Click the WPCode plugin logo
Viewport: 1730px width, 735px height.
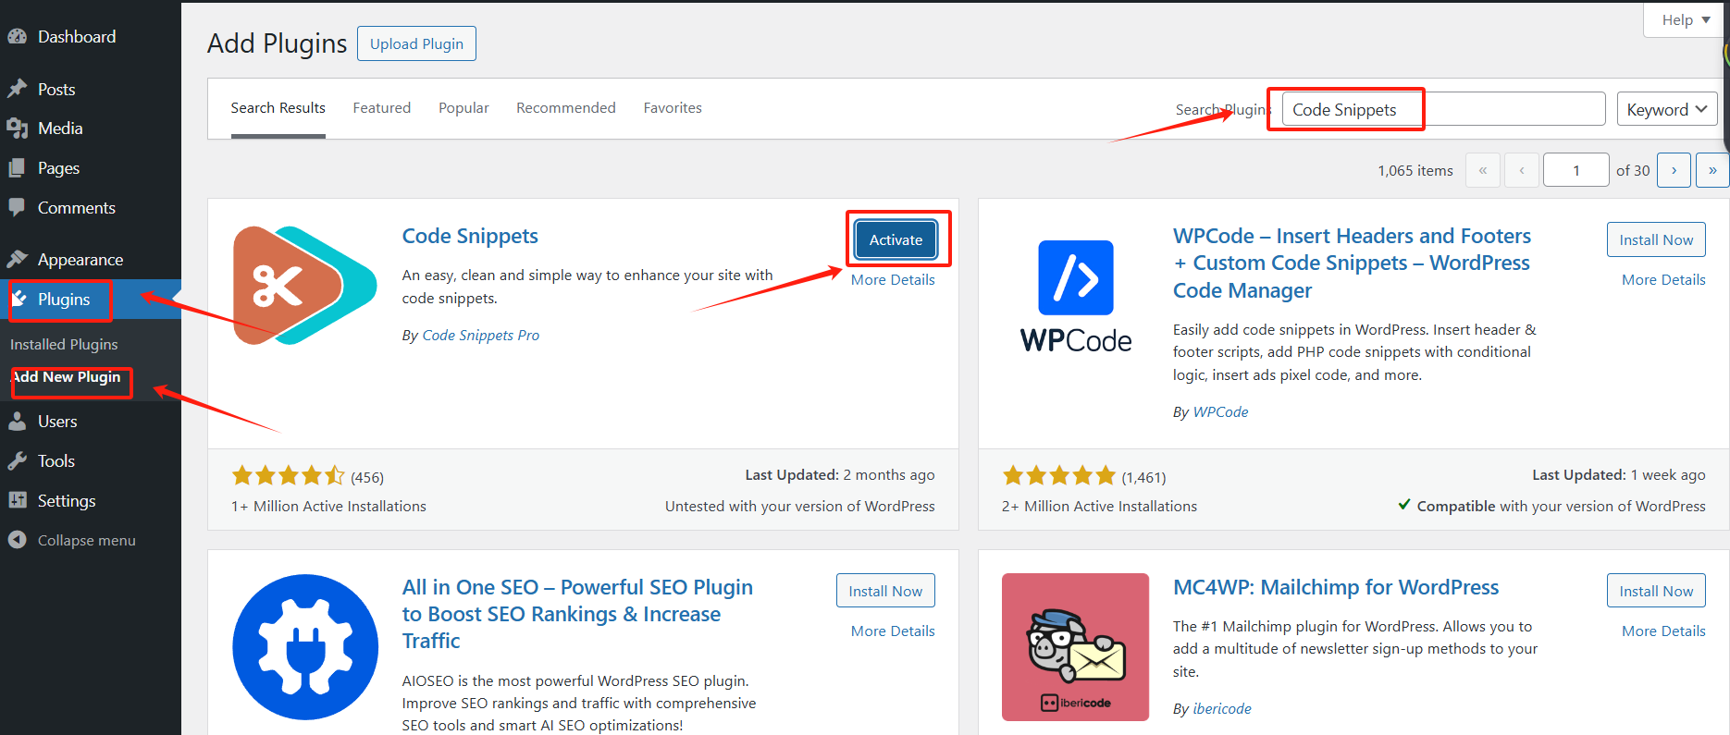point(1076,296)
